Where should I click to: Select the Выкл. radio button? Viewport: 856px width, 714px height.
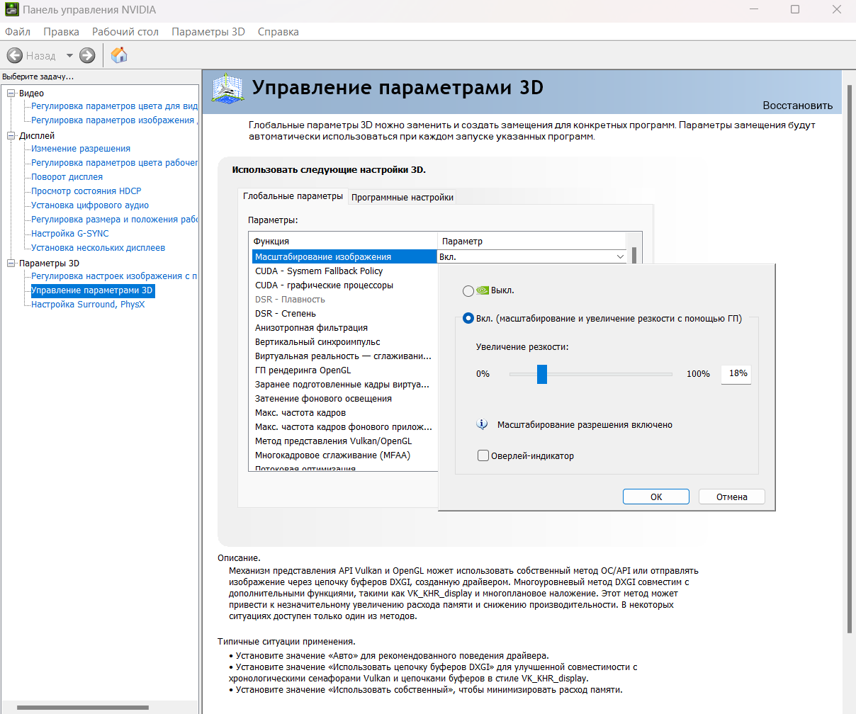tap(468, 290)
